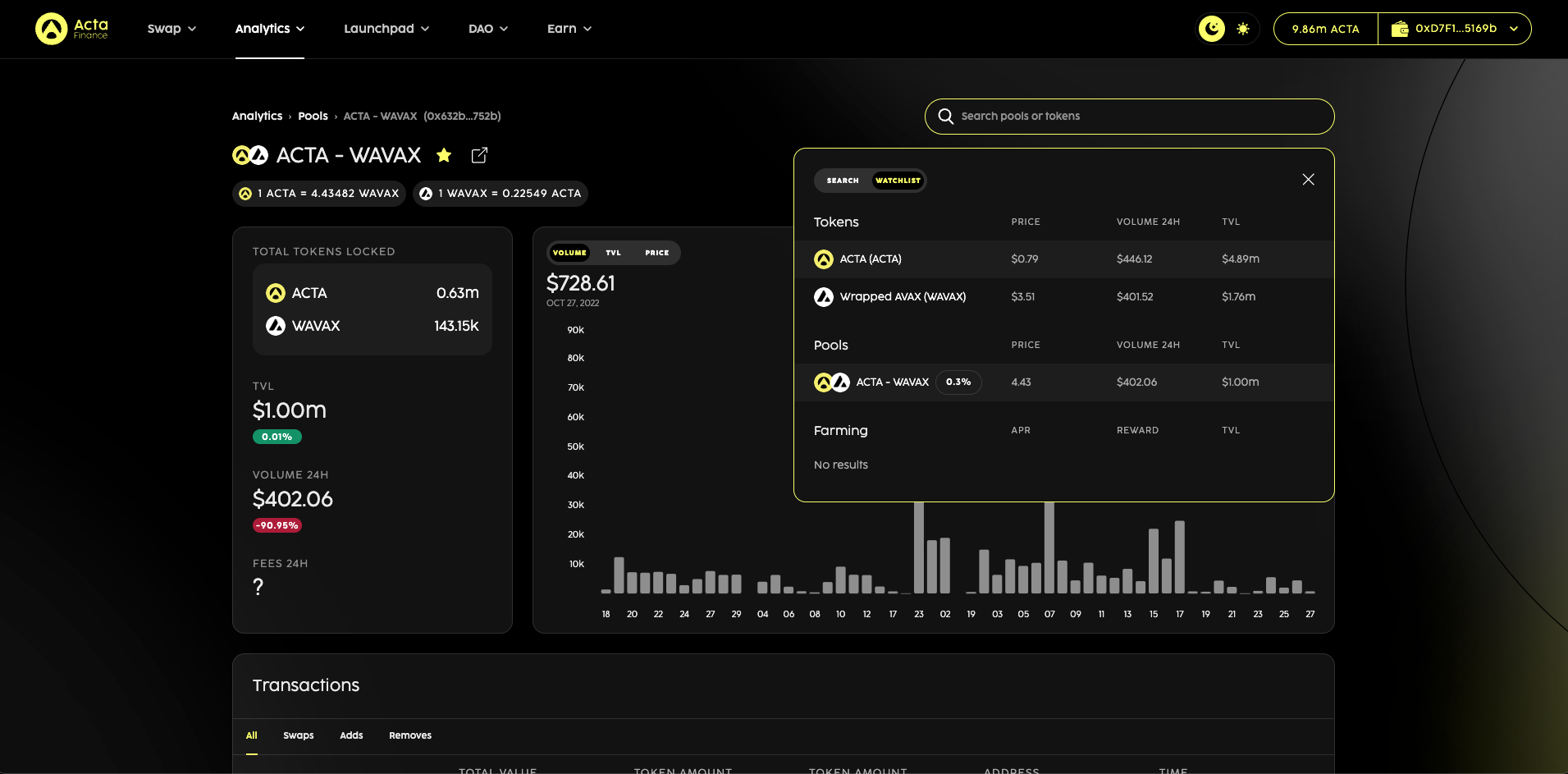Click Wrapped AVAX token icon in results

(x=824, y=297)
